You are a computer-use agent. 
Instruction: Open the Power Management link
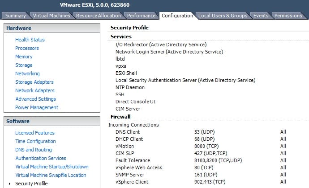coord(37,107)
